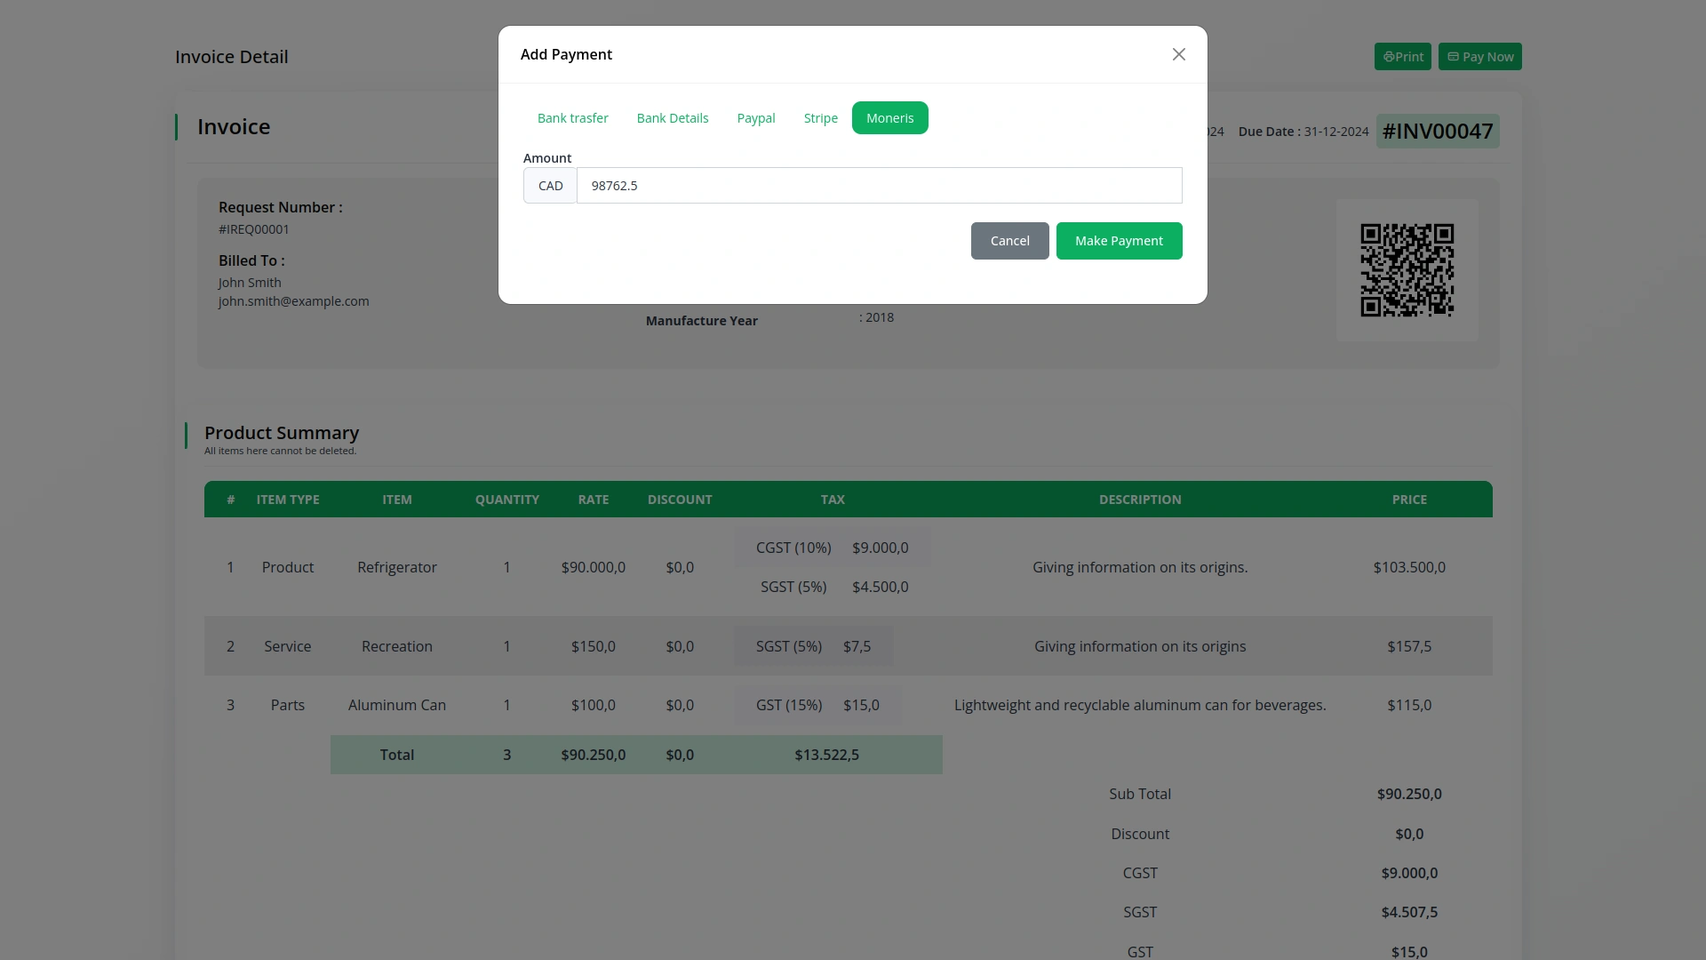Click the Aluminum Can item cell
1706x960 pixels.
point(396,705)
